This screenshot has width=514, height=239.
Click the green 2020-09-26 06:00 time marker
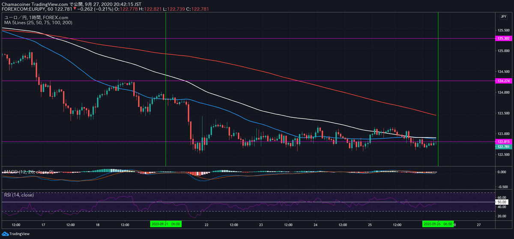(x=438, y=224)
